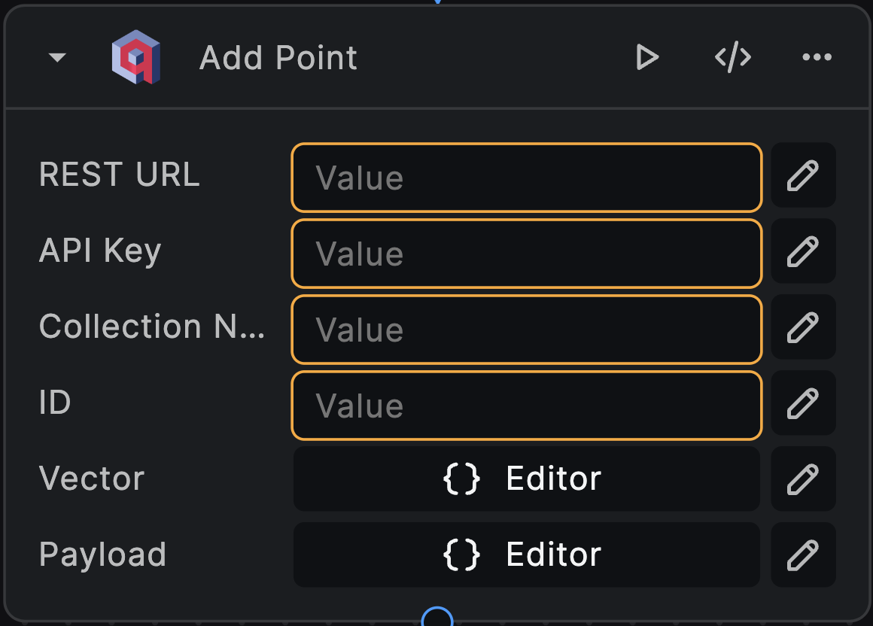
Task: Open the code view for Add Point
Action: click(732, 56)
